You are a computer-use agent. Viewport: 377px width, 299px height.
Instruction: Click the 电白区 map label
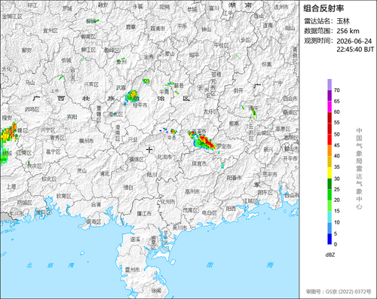pos(210,212)
